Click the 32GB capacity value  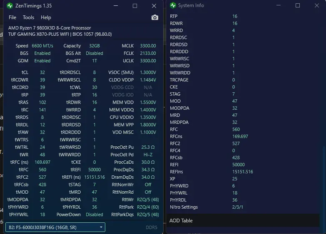[x=95, y=46]
